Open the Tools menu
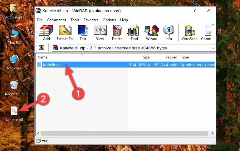Viewport: 240px width, 151px height. click(x=75, y=20)
